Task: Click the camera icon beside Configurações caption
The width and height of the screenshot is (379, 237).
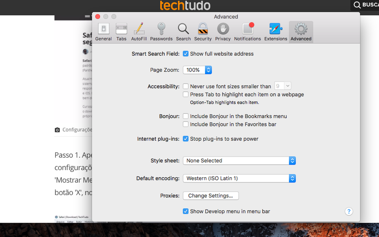Action: point(57,130)
